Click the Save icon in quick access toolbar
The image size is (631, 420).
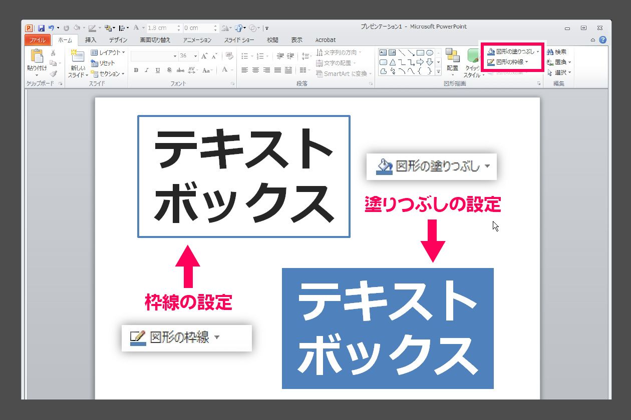[41, 28]
